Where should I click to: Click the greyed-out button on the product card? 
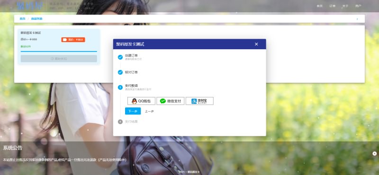[59, 59]
